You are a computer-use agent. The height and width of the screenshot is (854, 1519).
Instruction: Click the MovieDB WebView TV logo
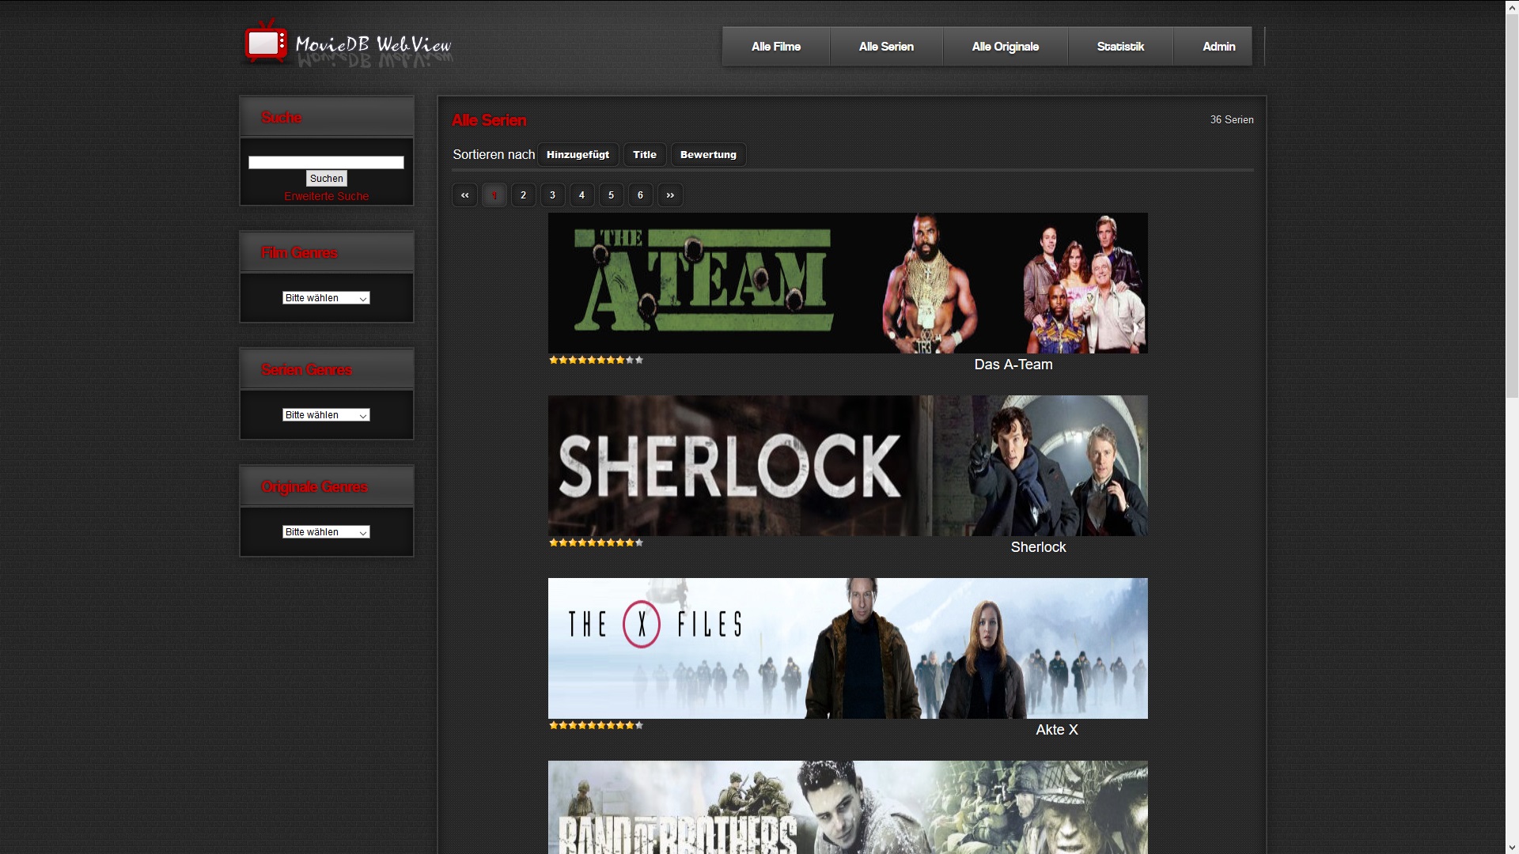(x=266, y=43)
